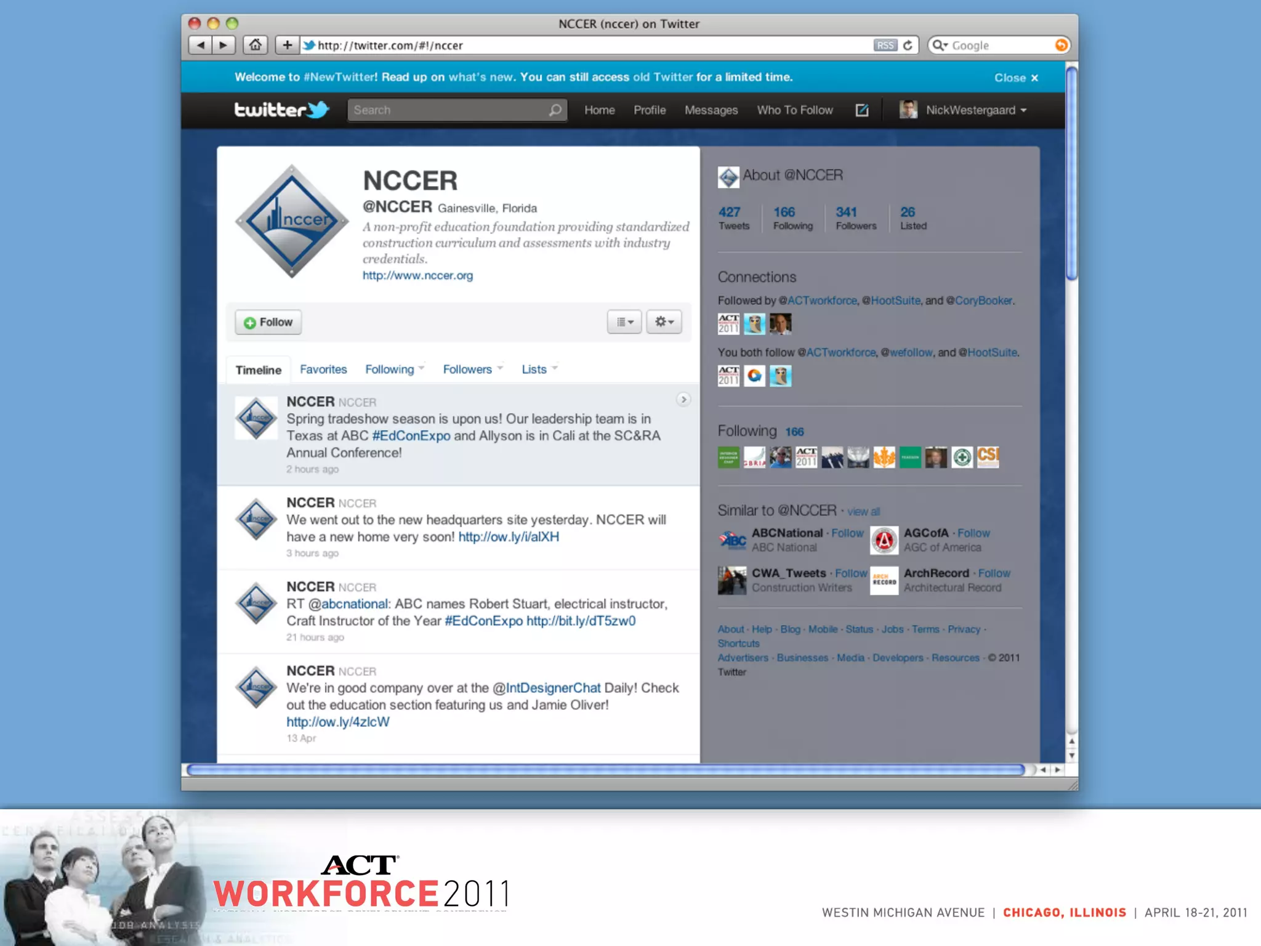
Task: Open the browser home page icon
Action: click(256, 45)
